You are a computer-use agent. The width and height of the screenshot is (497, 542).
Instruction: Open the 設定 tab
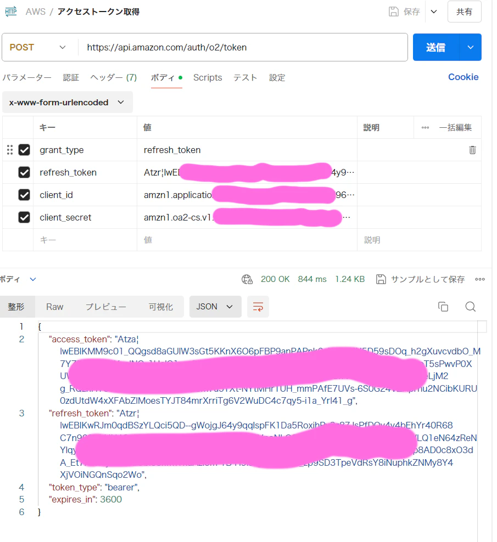(x=277, y=77)
